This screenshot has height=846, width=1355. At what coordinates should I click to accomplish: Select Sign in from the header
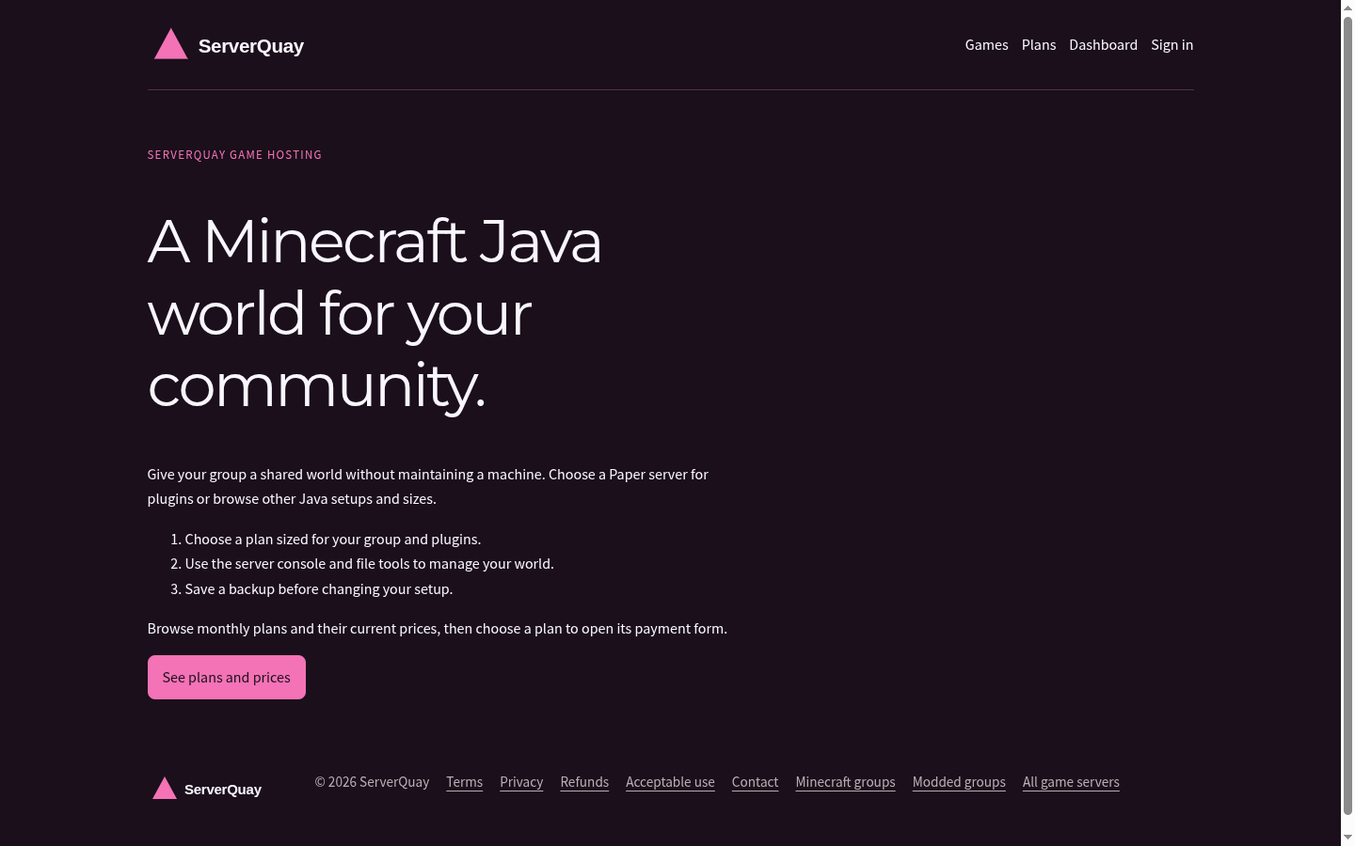(1172, 45)
